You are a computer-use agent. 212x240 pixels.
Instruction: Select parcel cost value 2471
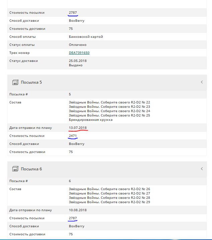click(x=73, y=136)
